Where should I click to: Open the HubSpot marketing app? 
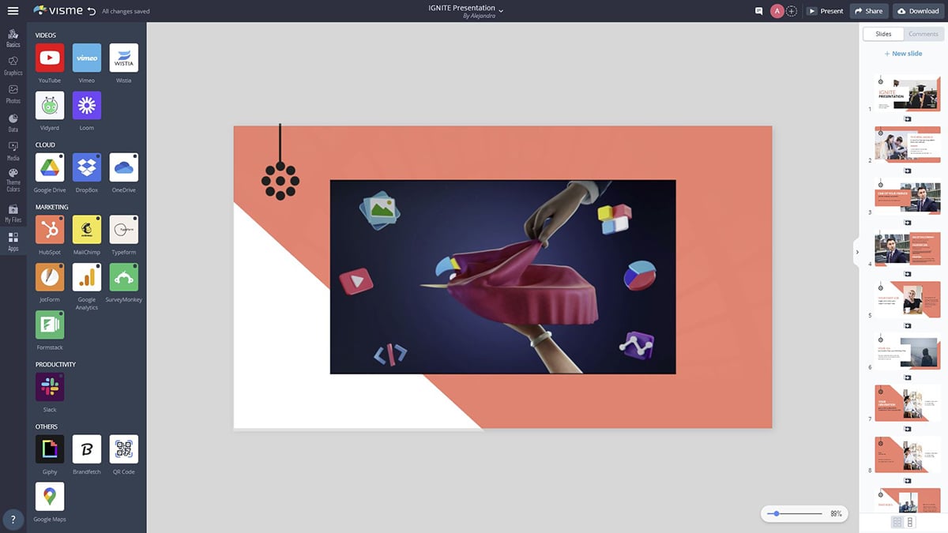pyautogui.click(x=50, y=230)
